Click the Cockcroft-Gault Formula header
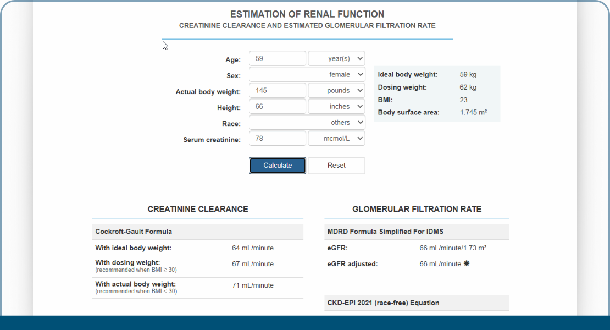 coord(134,232)
